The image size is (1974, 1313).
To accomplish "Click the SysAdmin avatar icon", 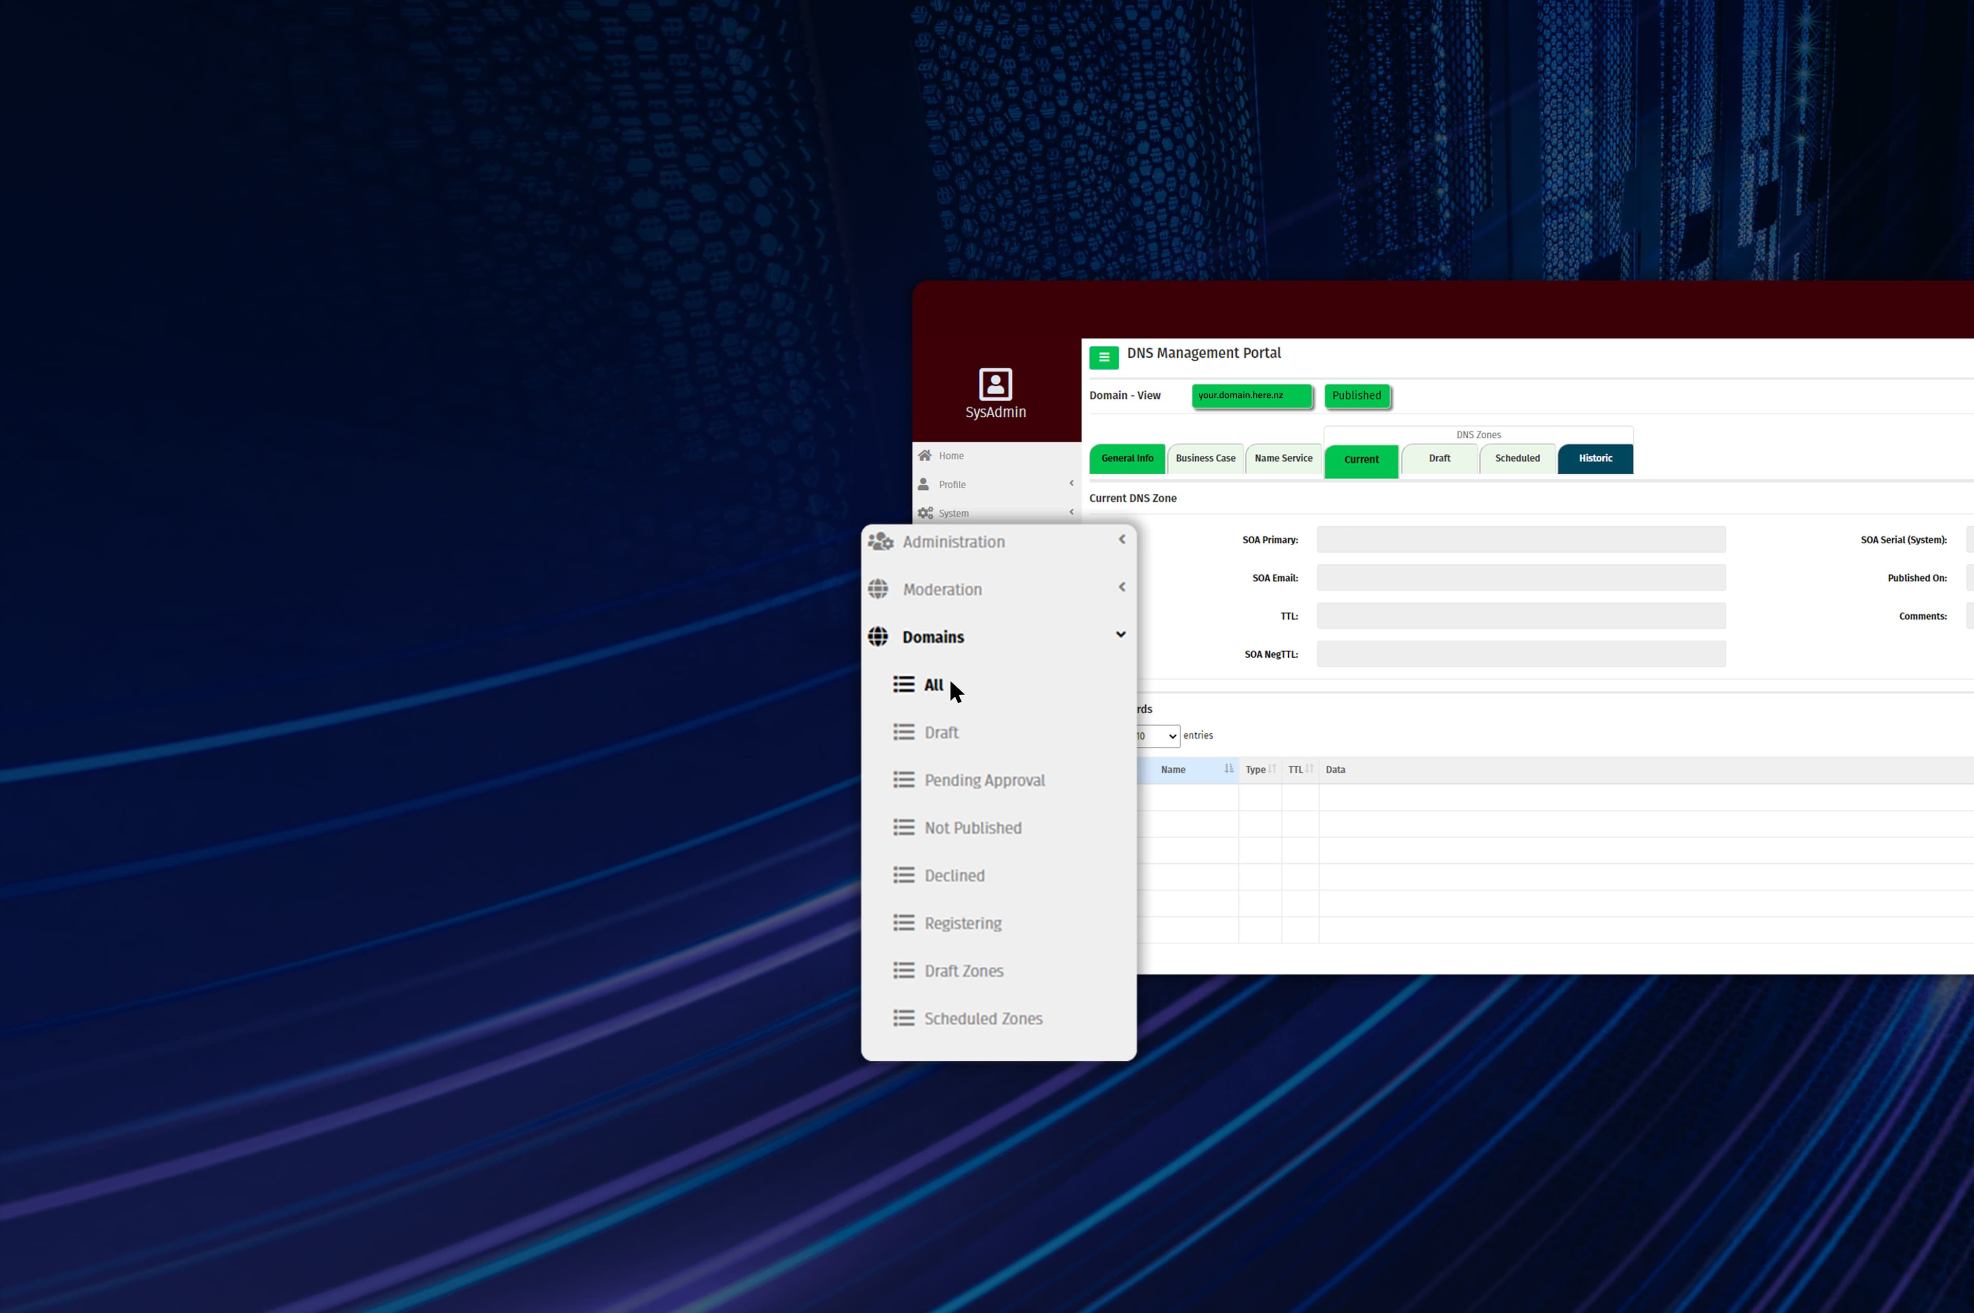I will 994,384.
